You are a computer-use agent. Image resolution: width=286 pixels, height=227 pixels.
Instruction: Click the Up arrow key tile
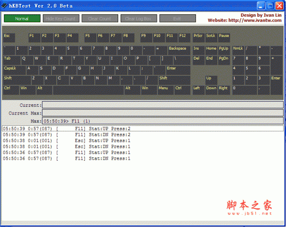pyautogui.click(x=211, y=80)
